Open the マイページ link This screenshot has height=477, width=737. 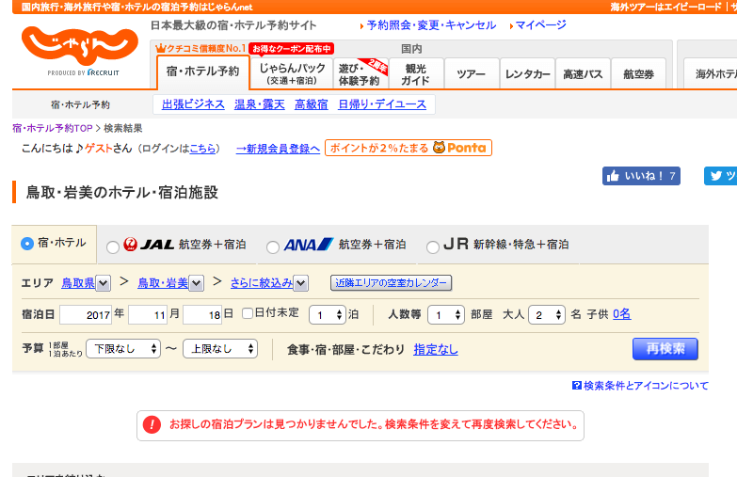(x=540, y=25)
